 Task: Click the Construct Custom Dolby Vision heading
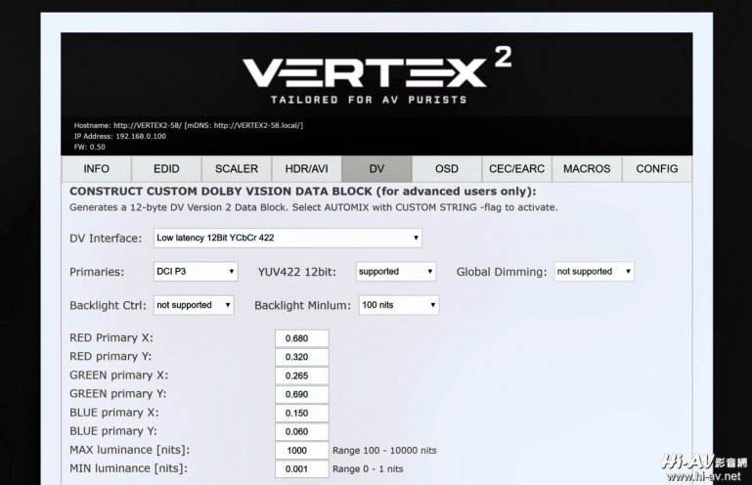tap(303, 192)
